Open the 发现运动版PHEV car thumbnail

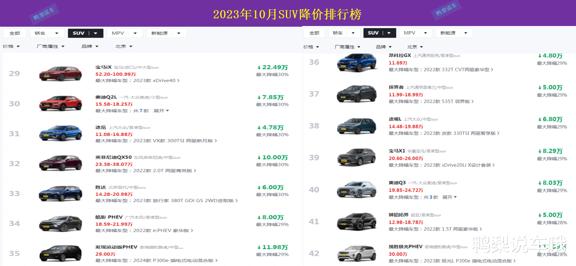tap(61, 253)
